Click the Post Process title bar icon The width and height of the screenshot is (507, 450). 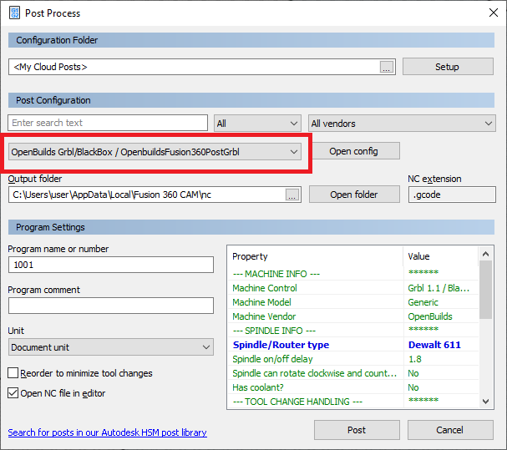pyautogui.click(x=14, y=13)
